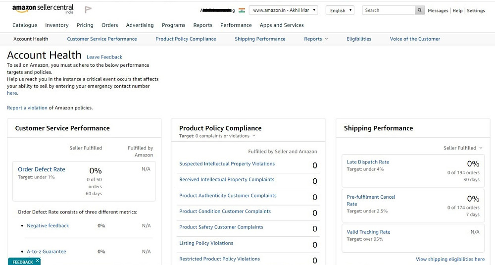Screen dimensions: 495x265
Task: Open the Order Defect Rate link
Action: point(42,169)
